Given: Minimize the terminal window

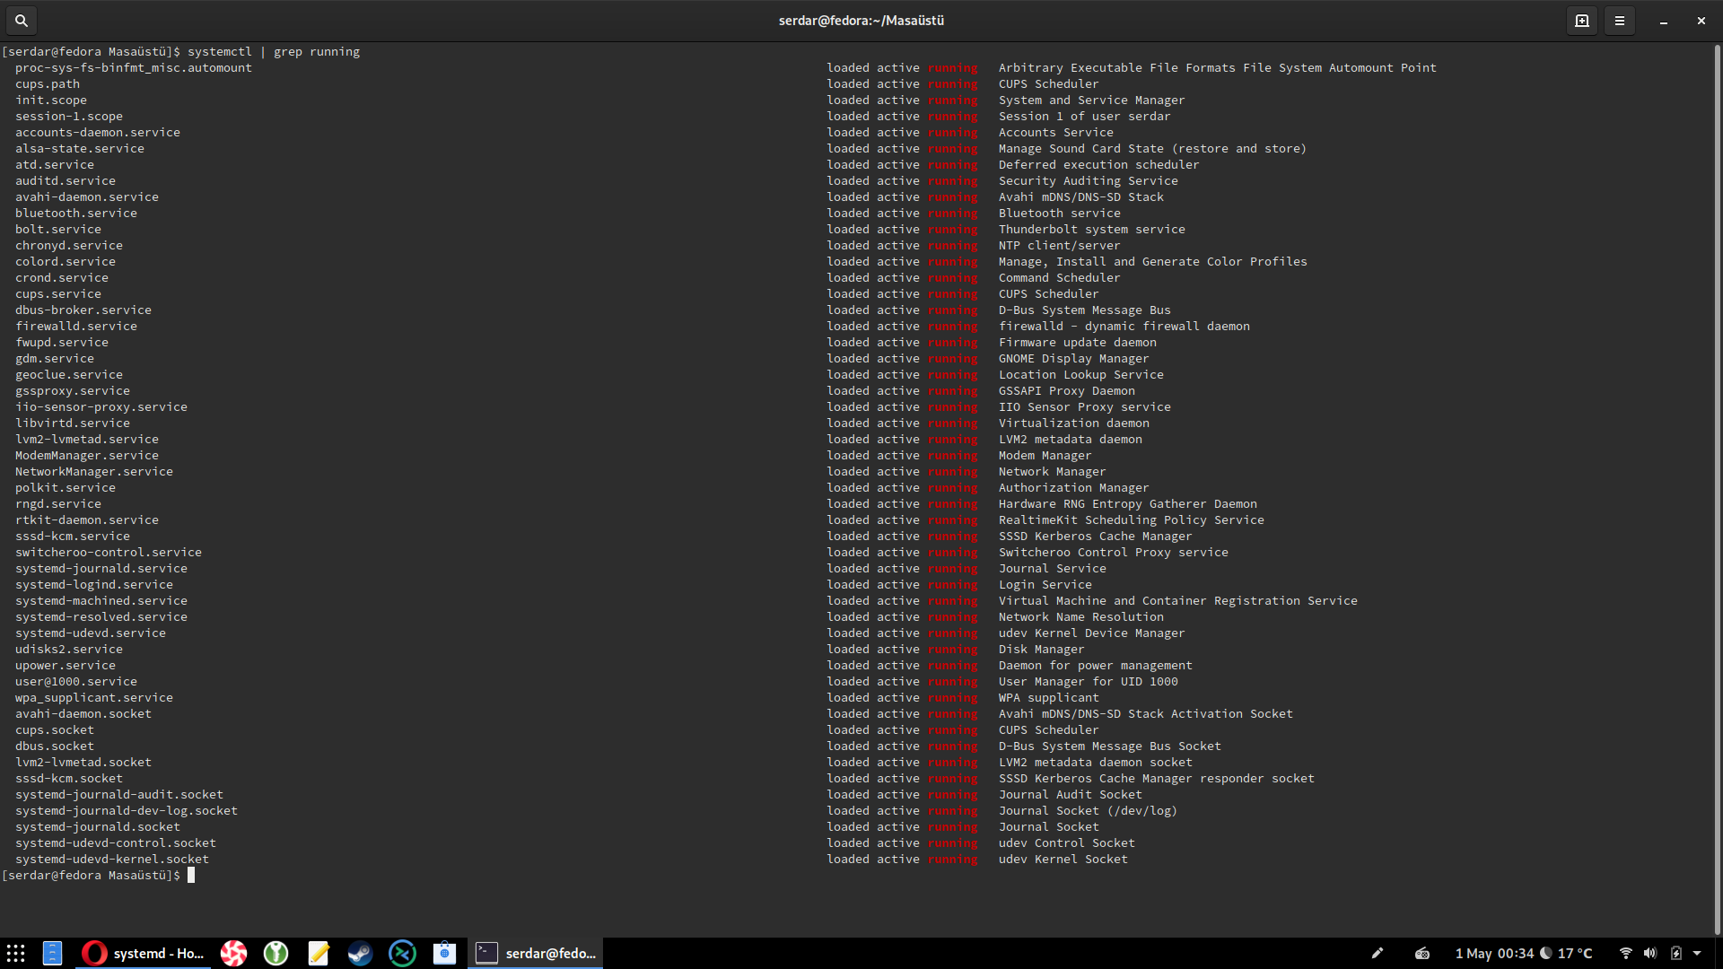Looking at the screenshot, I should (x=1663, y=21).
